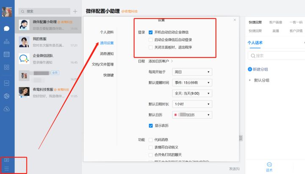The width and height of the screenshot is (305, 174).
Task: Select the 快捷键 settings tab
Action: click(108, 75)
